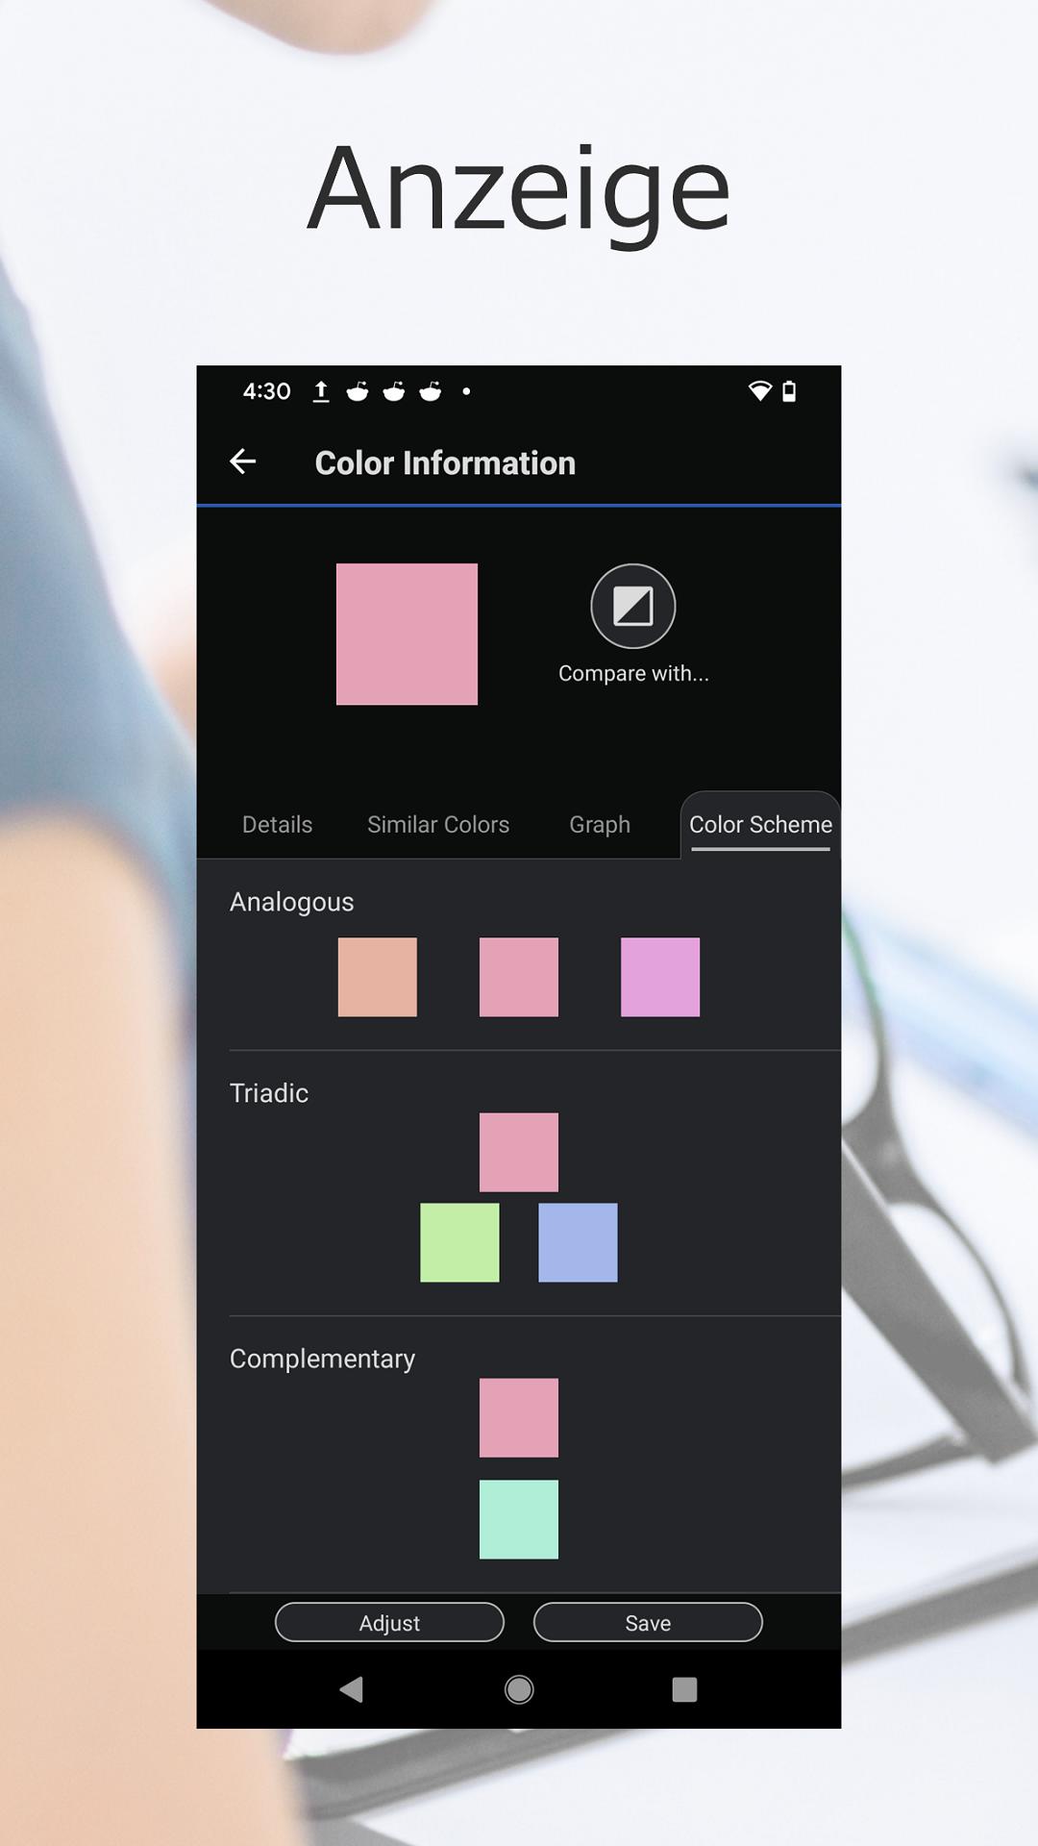This screenshot has height=1846, width=1038.
Task: Switch to the Details tab
Action: 277,825
